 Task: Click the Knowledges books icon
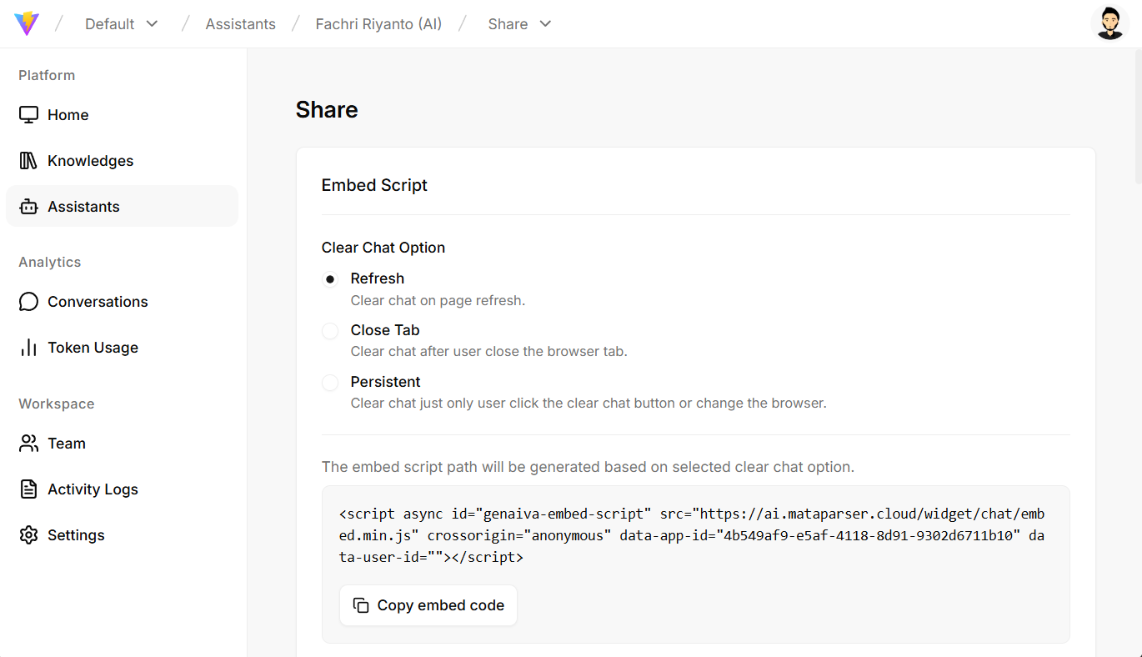28,160
